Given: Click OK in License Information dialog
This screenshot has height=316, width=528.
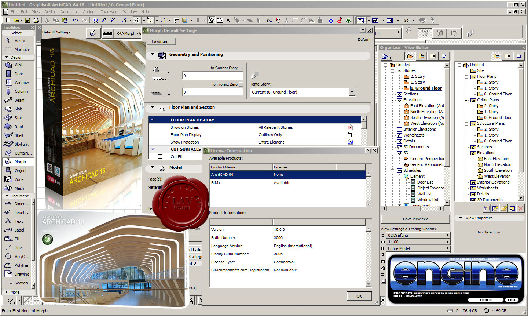Looking at the screenshot, I should point(359,296).
